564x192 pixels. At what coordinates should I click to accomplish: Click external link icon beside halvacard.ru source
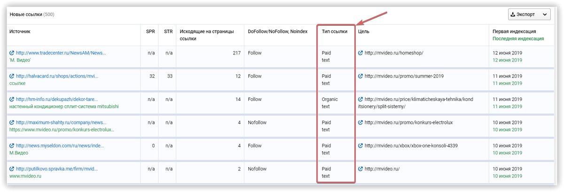click(x=12, y=76)
